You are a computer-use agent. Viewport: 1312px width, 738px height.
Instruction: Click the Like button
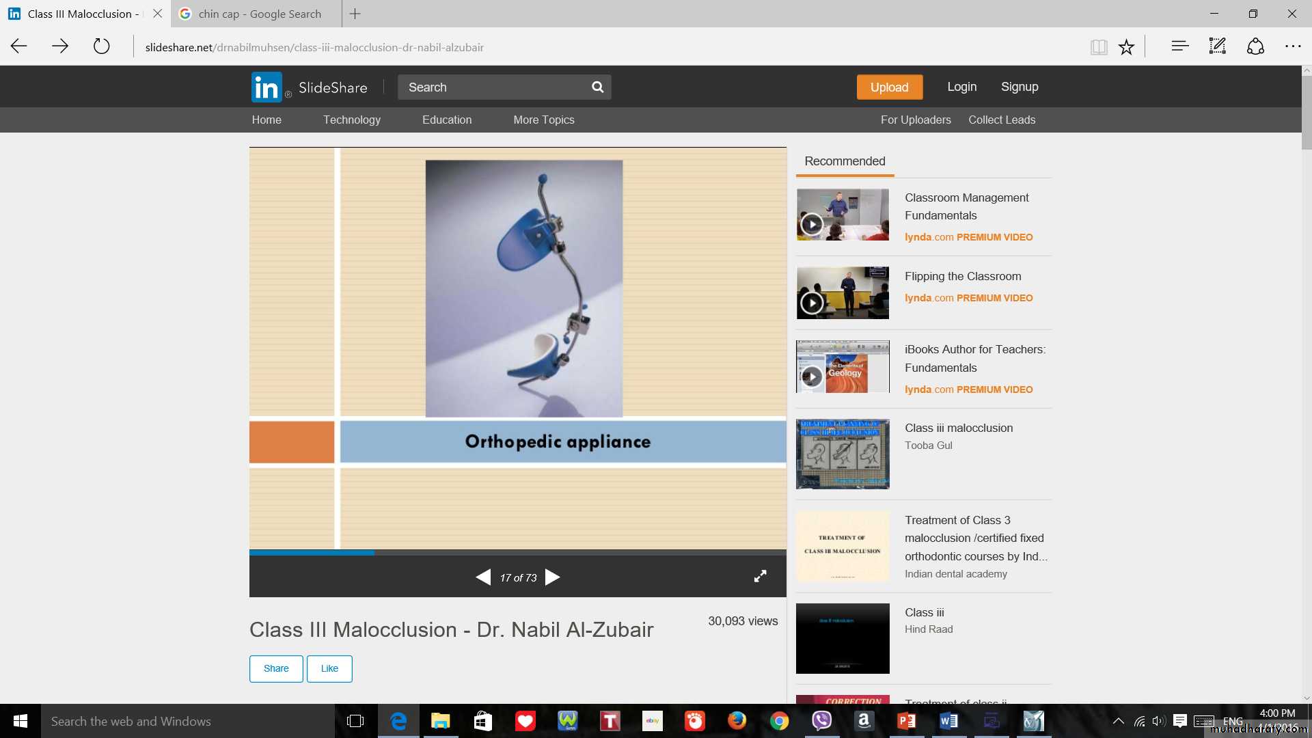point(329,668)
